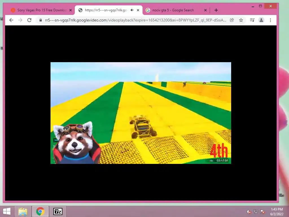Screen dimensions: 289x217
Task: Click the video to pause playback
Action: [141, 113]
